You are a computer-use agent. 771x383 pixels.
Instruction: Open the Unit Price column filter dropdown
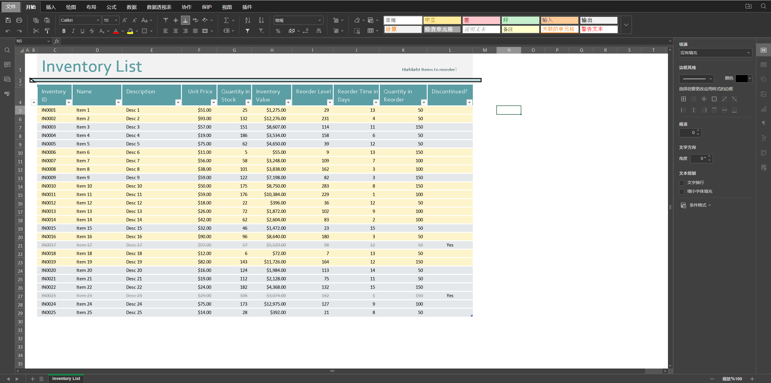(214, 102)
